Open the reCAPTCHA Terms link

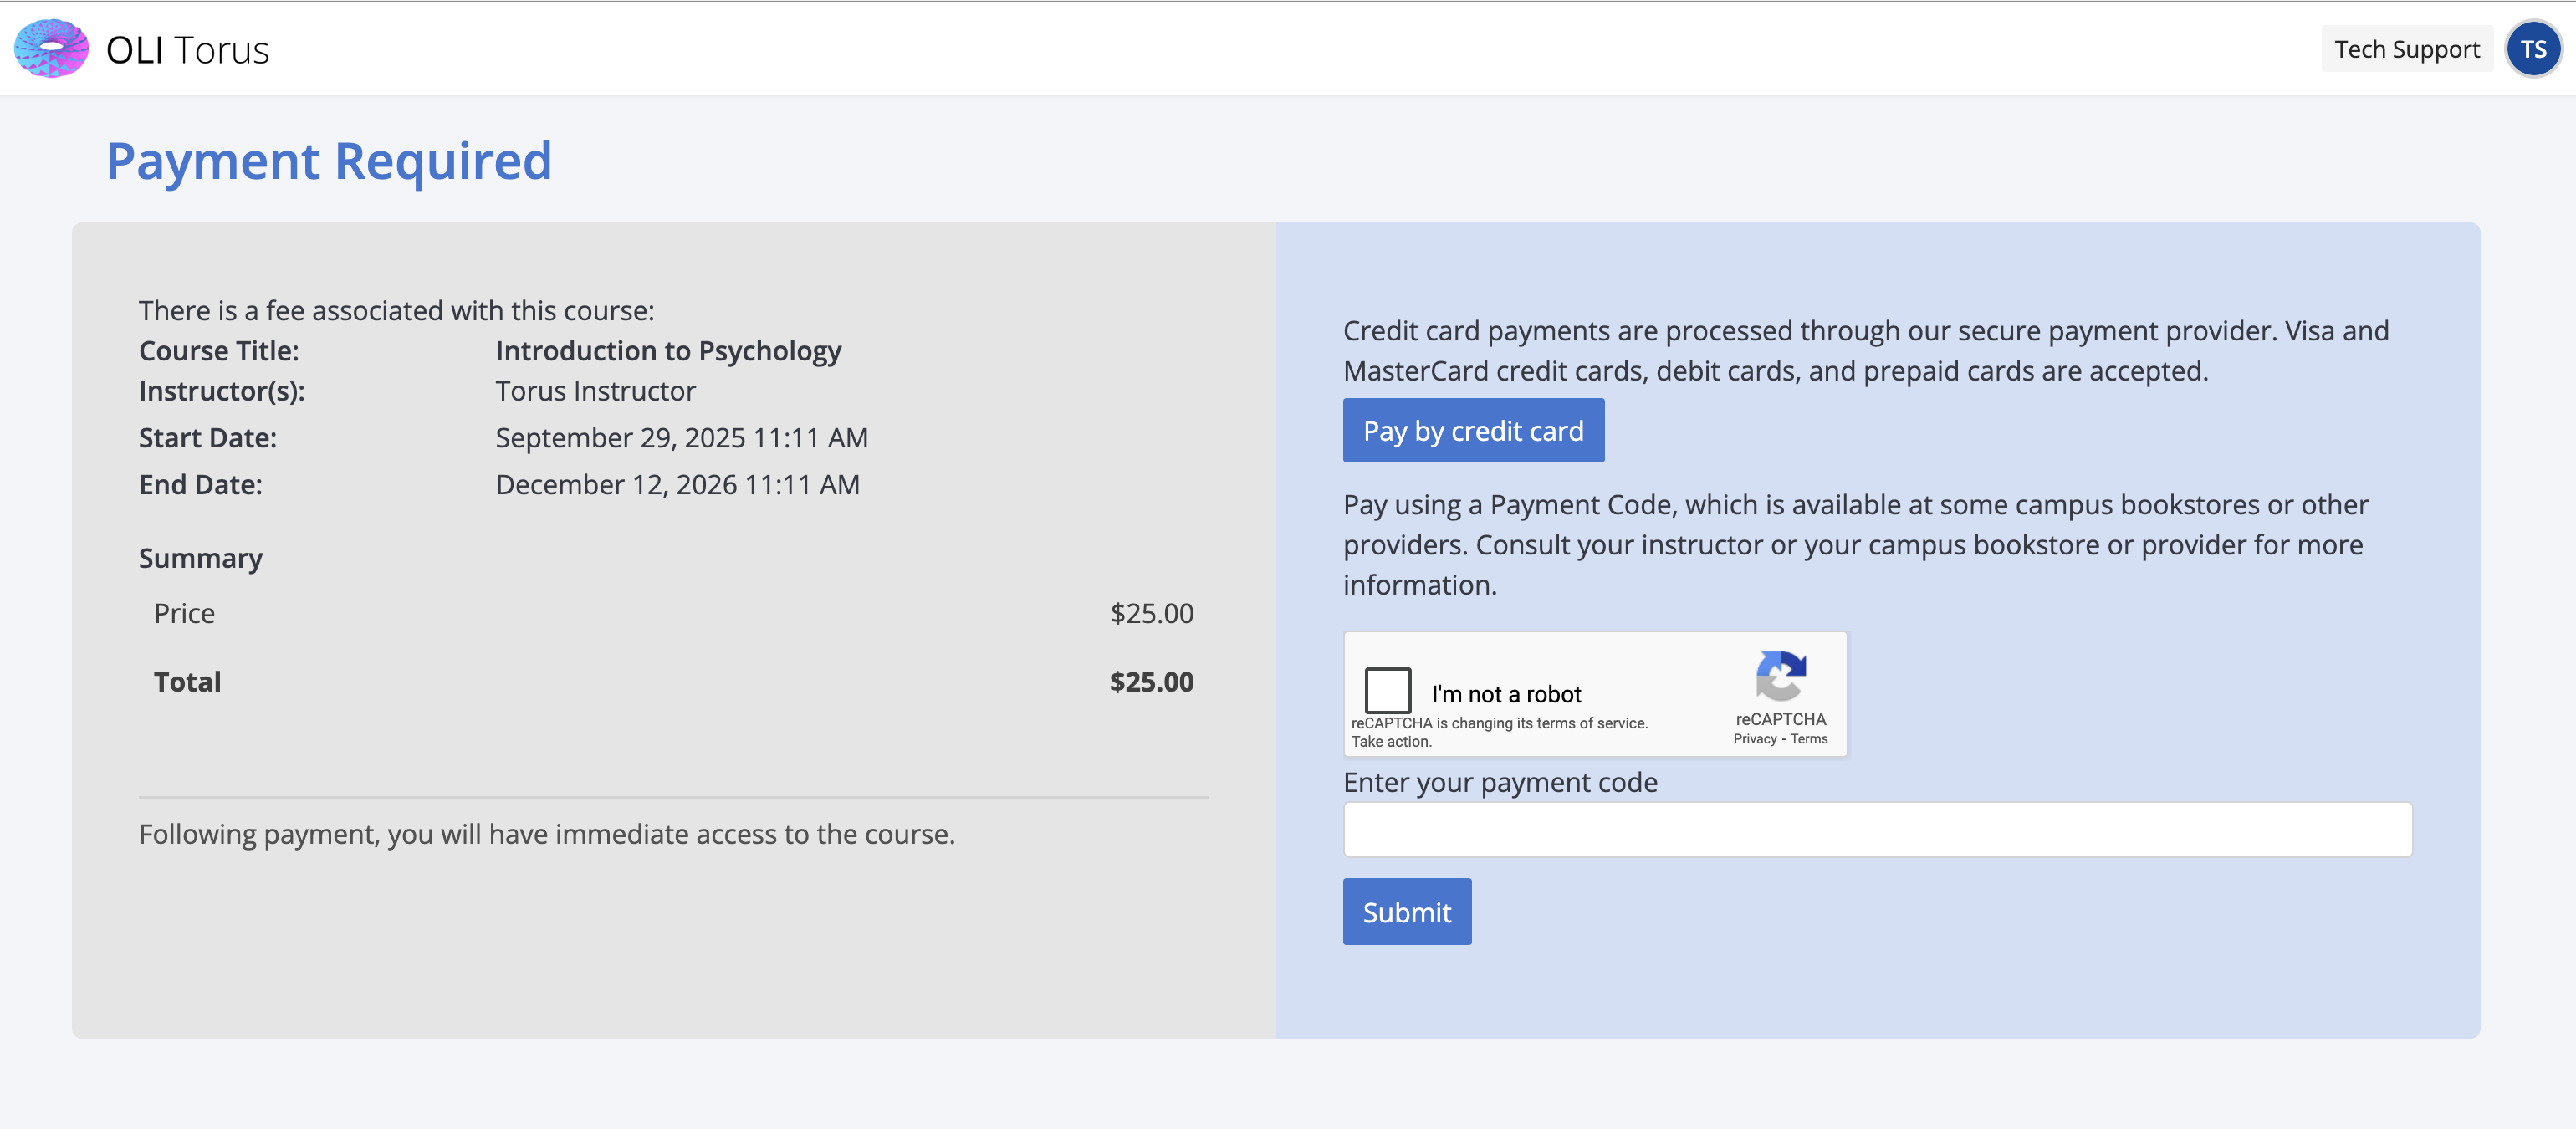click(1808, 739)
